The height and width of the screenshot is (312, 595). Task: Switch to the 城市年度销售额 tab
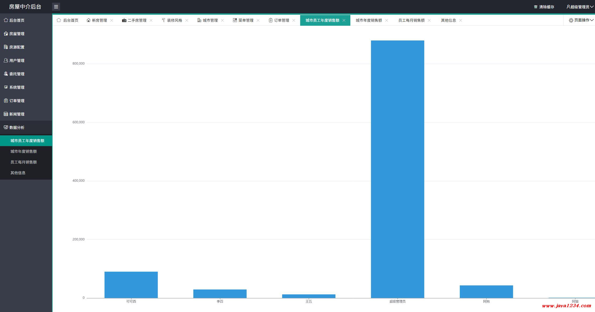pos(369,20)
